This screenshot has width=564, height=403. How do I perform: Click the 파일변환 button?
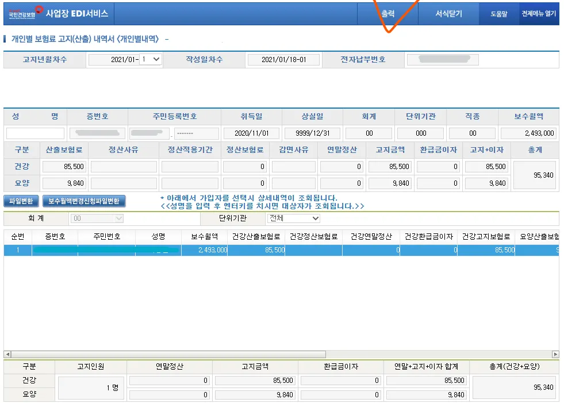pyautogui.click(x=21, y=201)
